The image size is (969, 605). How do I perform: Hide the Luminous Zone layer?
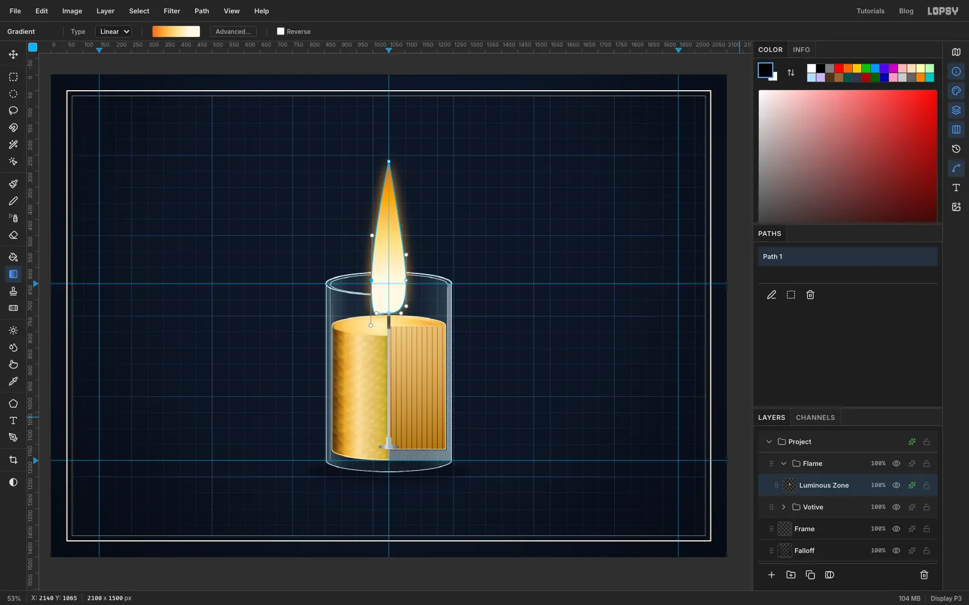coord(896,485)
